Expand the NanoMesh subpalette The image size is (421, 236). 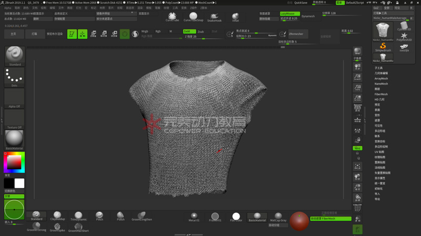(381, 84)
